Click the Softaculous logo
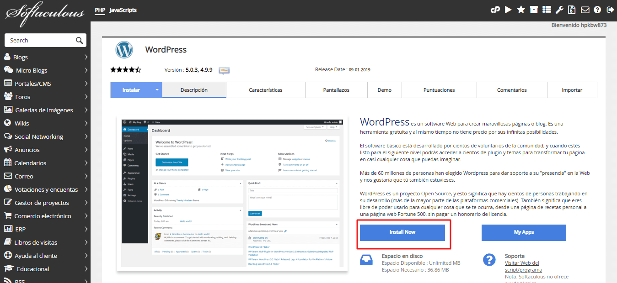The width and height of the screenshot is (617, 283). [x=45, y=13]
